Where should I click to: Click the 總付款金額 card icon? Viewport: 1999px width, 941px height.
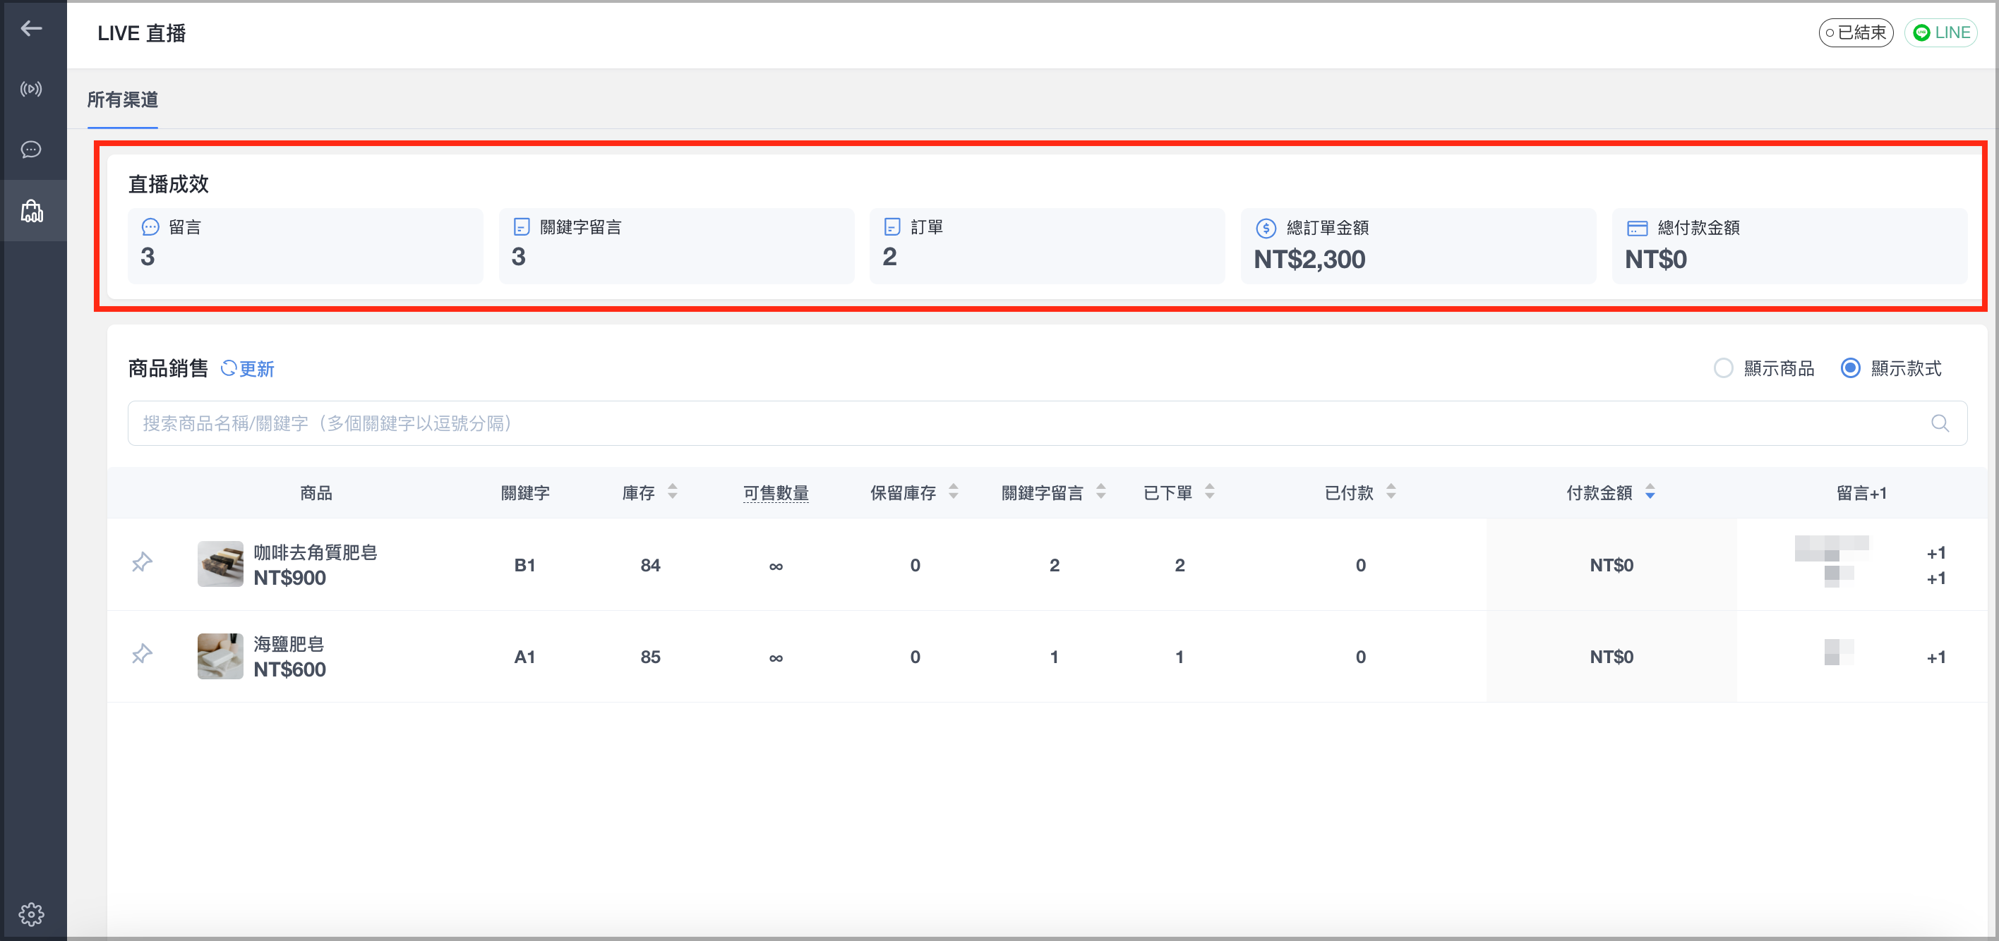click(x=1638, y=228)
